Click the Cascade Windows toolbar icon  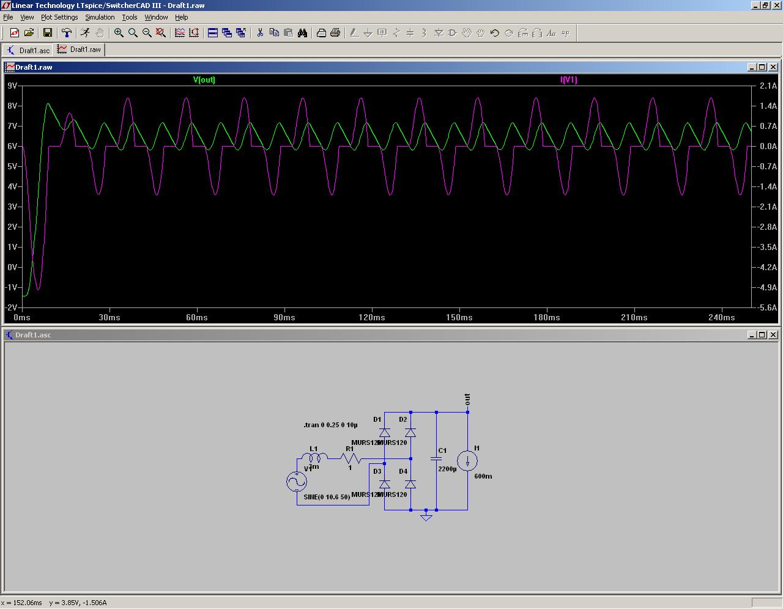(x=227, y=33)
